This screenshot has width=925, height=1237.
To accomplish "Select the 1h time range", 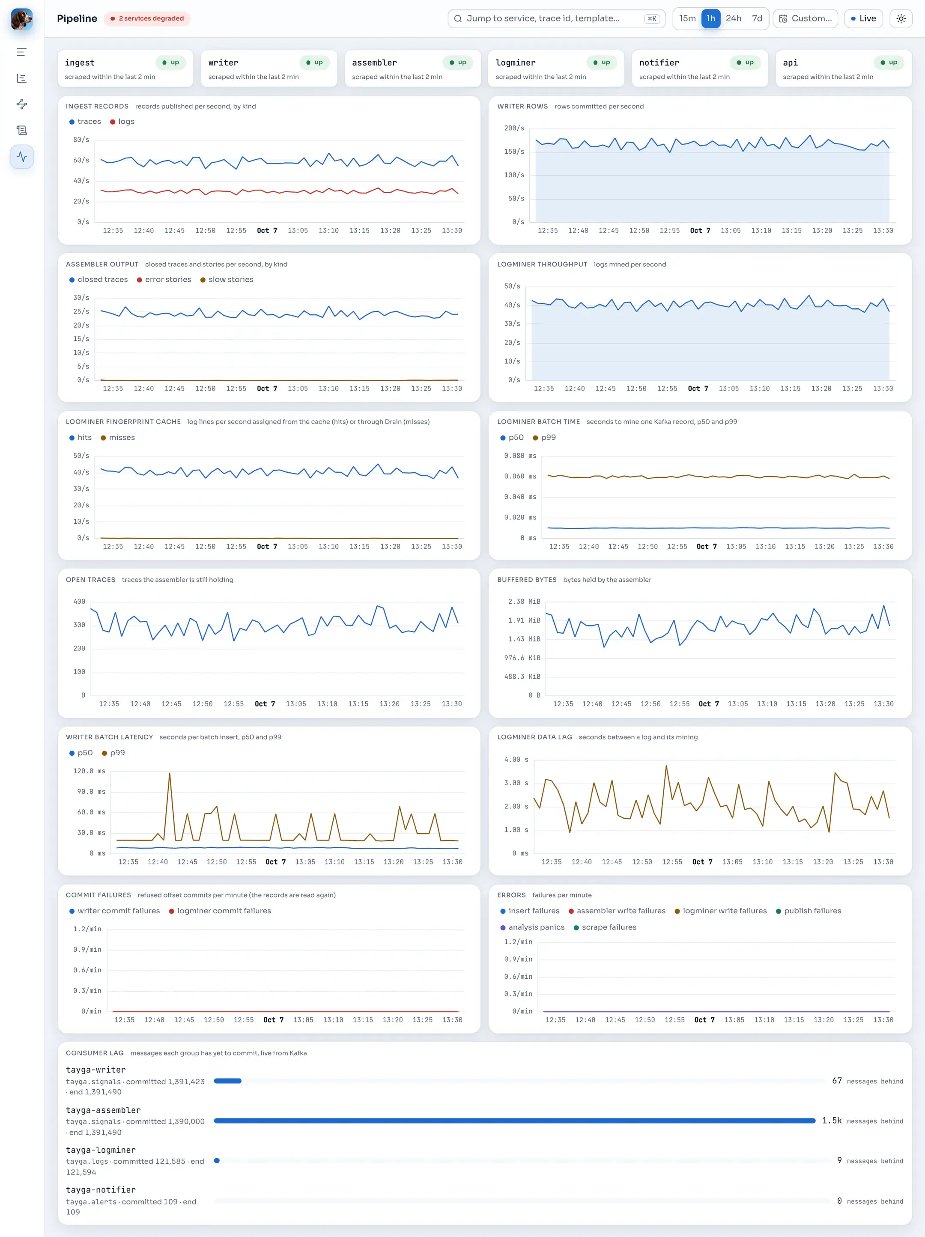I will [711, 18].
